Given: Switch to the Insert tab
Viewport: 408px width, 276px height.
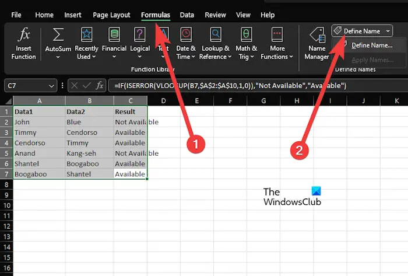Looking at the screenshot, I should 73,15.
